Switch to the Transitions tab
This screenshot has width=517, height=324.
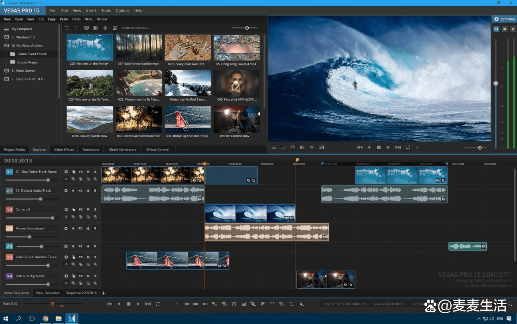(91, 150)
